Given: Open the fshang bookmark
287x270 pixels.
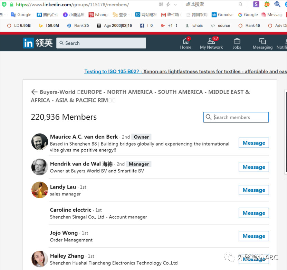Looking at the screenshot, I should point(98,14).
